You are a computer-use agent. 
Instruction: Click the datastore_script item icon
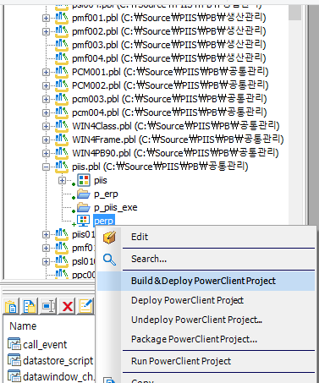(x=14, y=360)
